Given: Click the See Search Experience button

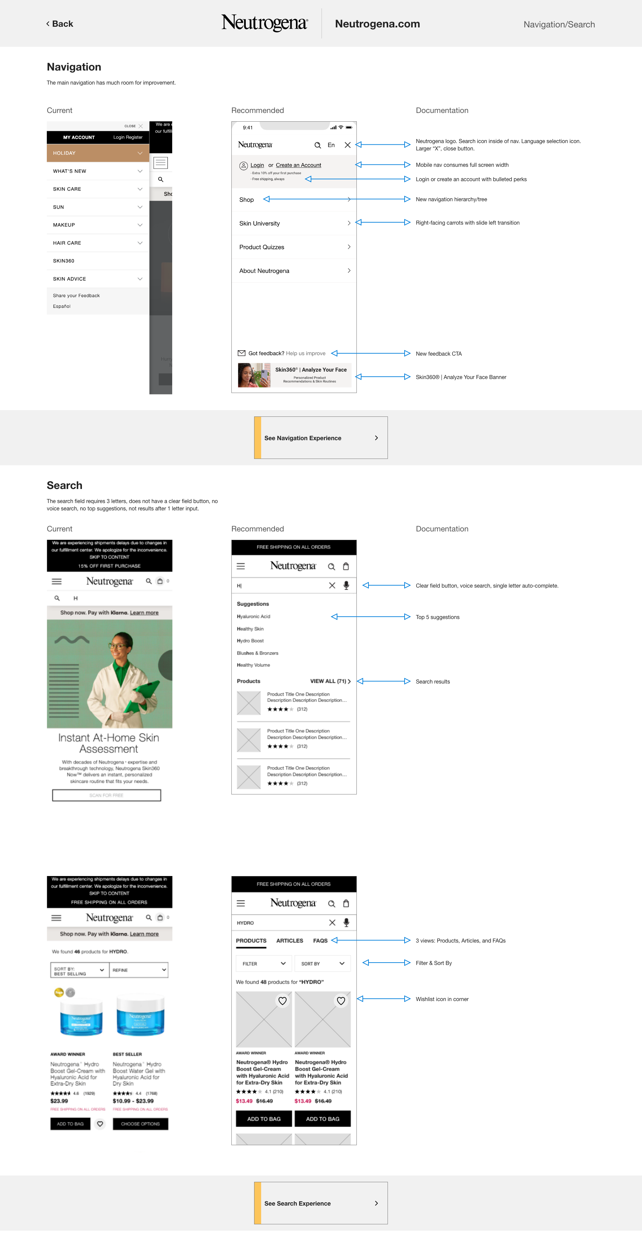Looking at the screenshot, I should click(321, 1203).
